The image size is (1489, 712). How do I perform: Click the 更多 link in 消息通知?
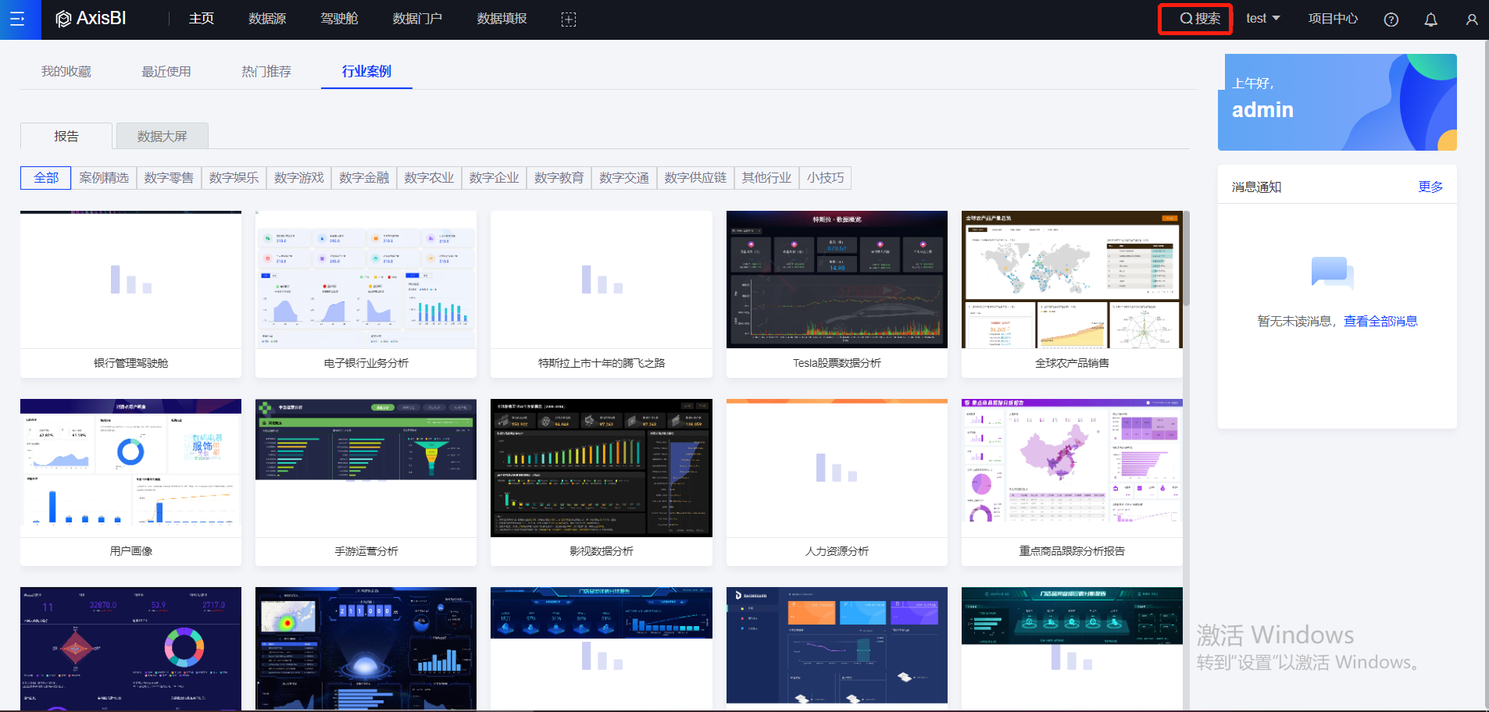click(x=1430, y=187)
